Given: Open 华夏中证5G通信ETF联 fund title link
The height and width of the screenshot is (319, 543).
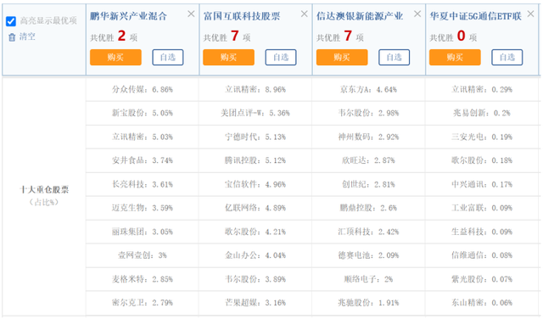Looking at the screenshot, I should [x=475, y=16].
